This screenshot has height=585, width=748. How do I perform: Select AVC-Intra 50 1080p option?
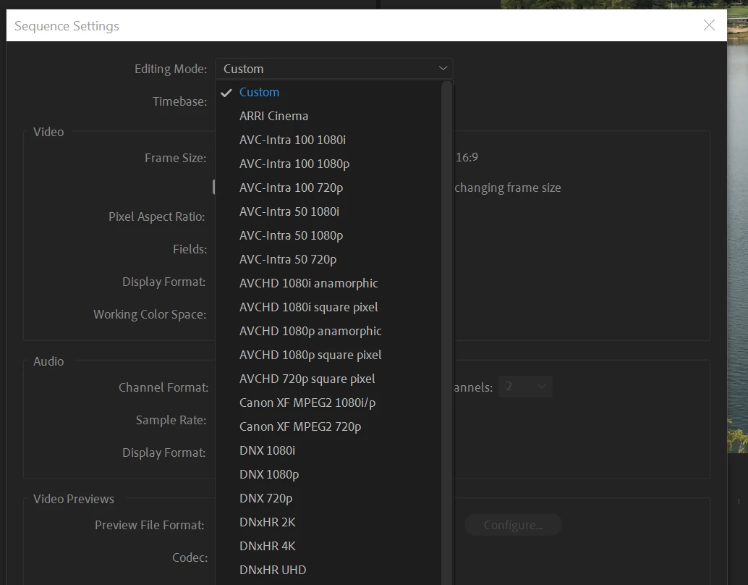click(x=328, y=235)
